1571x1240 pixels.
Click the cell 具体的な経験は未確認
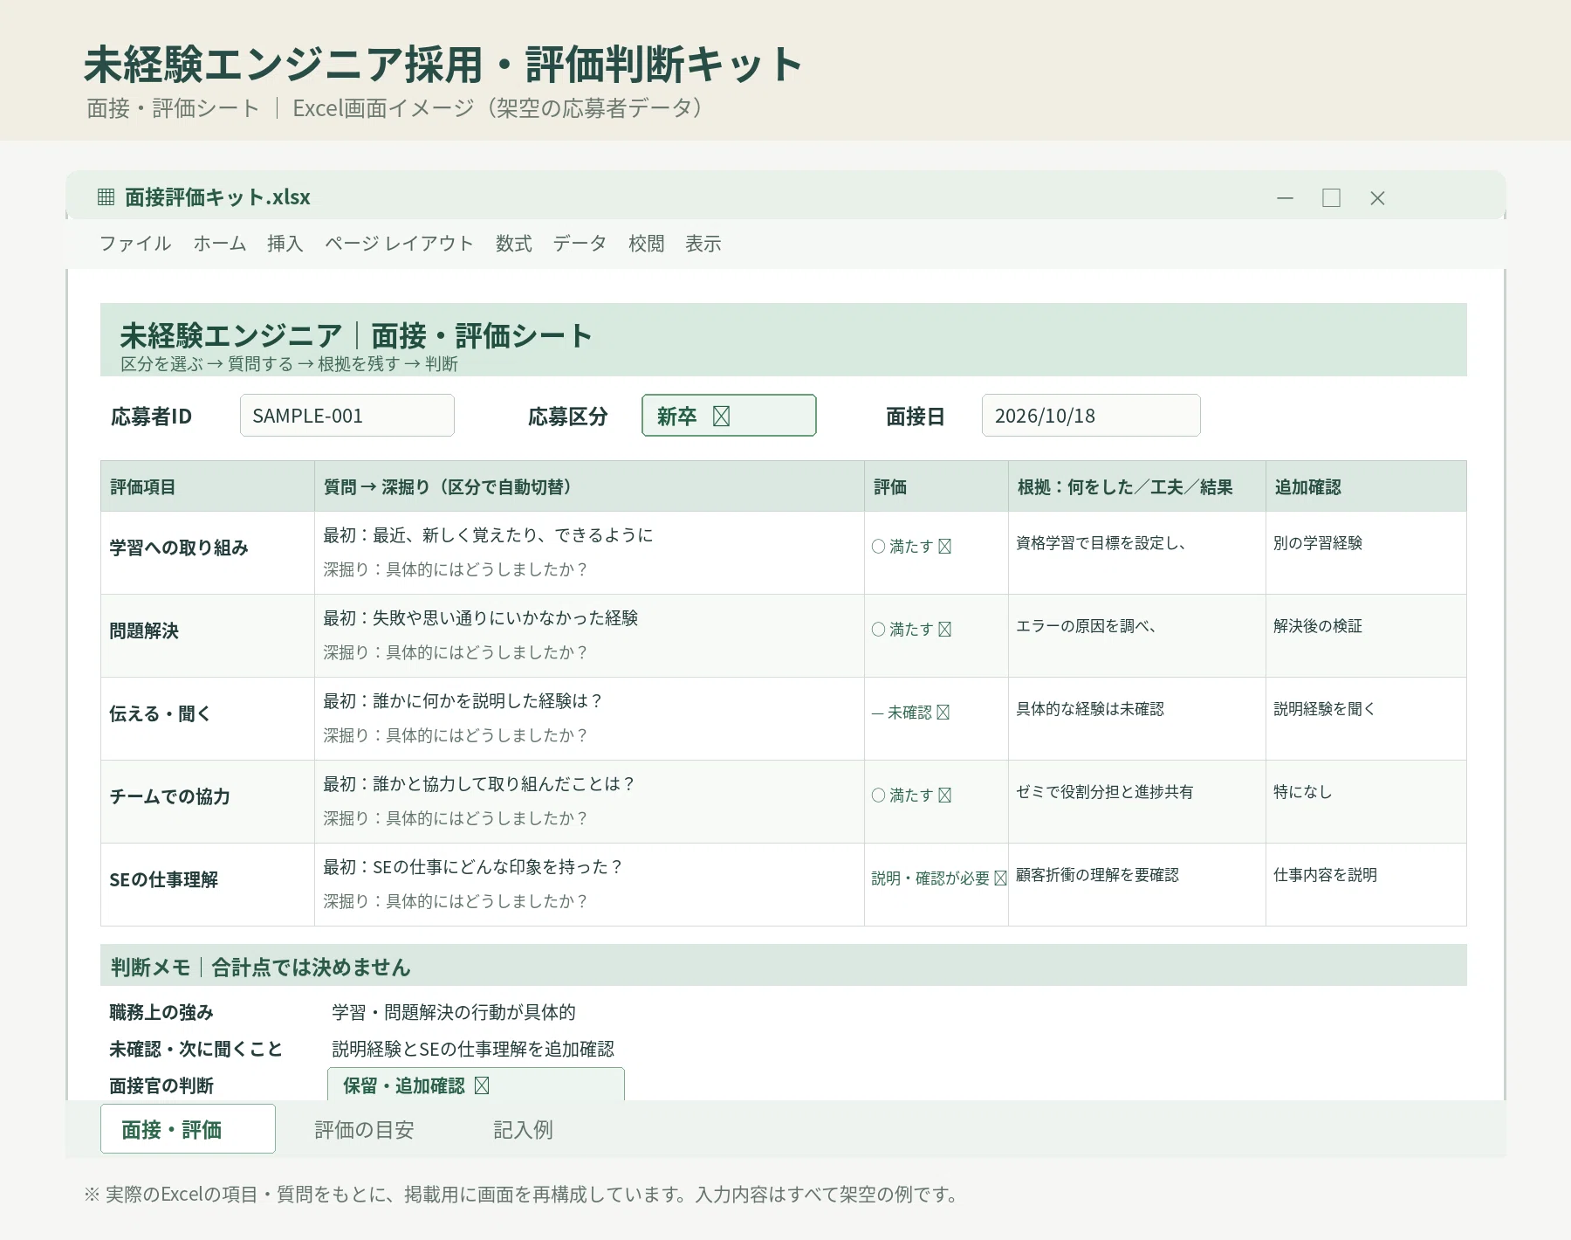click(1136, 719)
